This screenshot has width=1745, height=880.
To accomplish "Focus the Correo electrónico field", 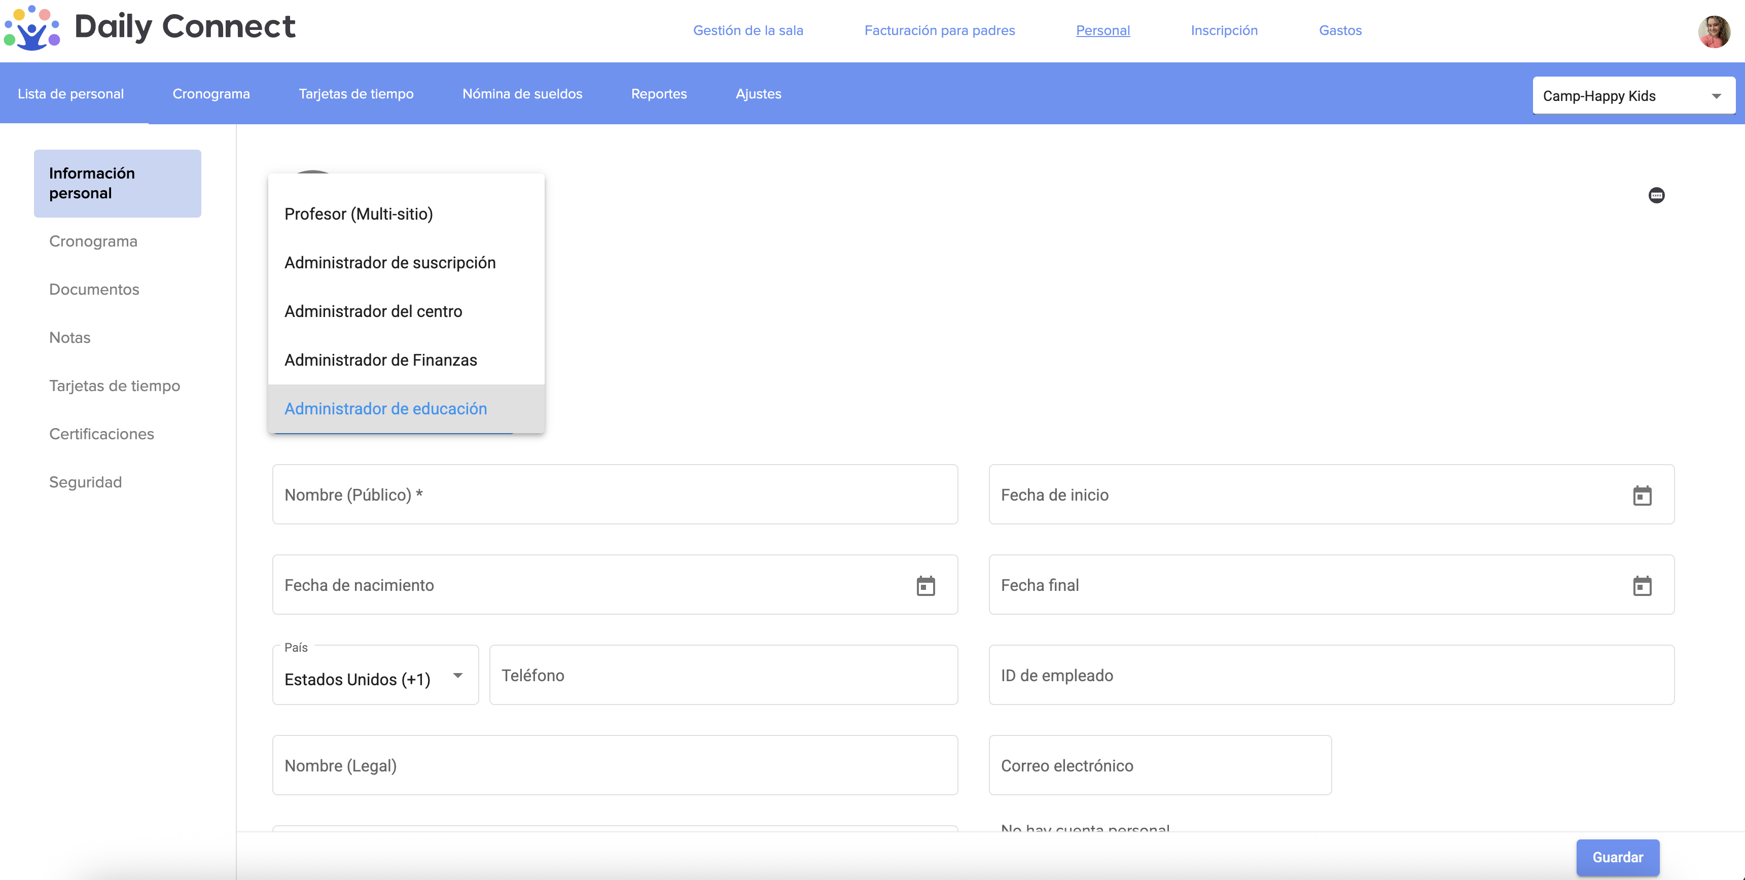I will (x=1159, y=765).
